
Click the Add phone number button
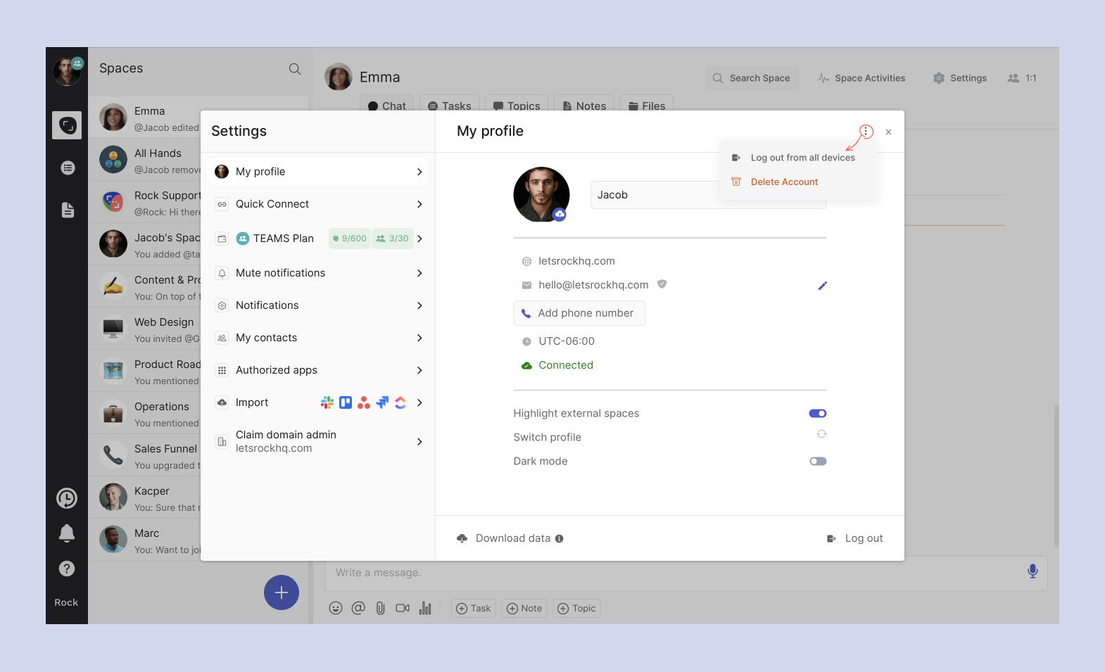[x=579, y=313]
